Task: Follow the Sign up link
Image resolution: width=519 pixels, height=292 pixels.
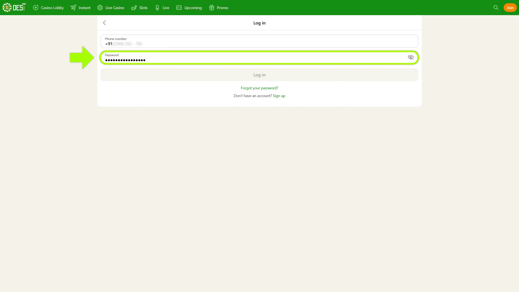Action: [x=279, y=96]
